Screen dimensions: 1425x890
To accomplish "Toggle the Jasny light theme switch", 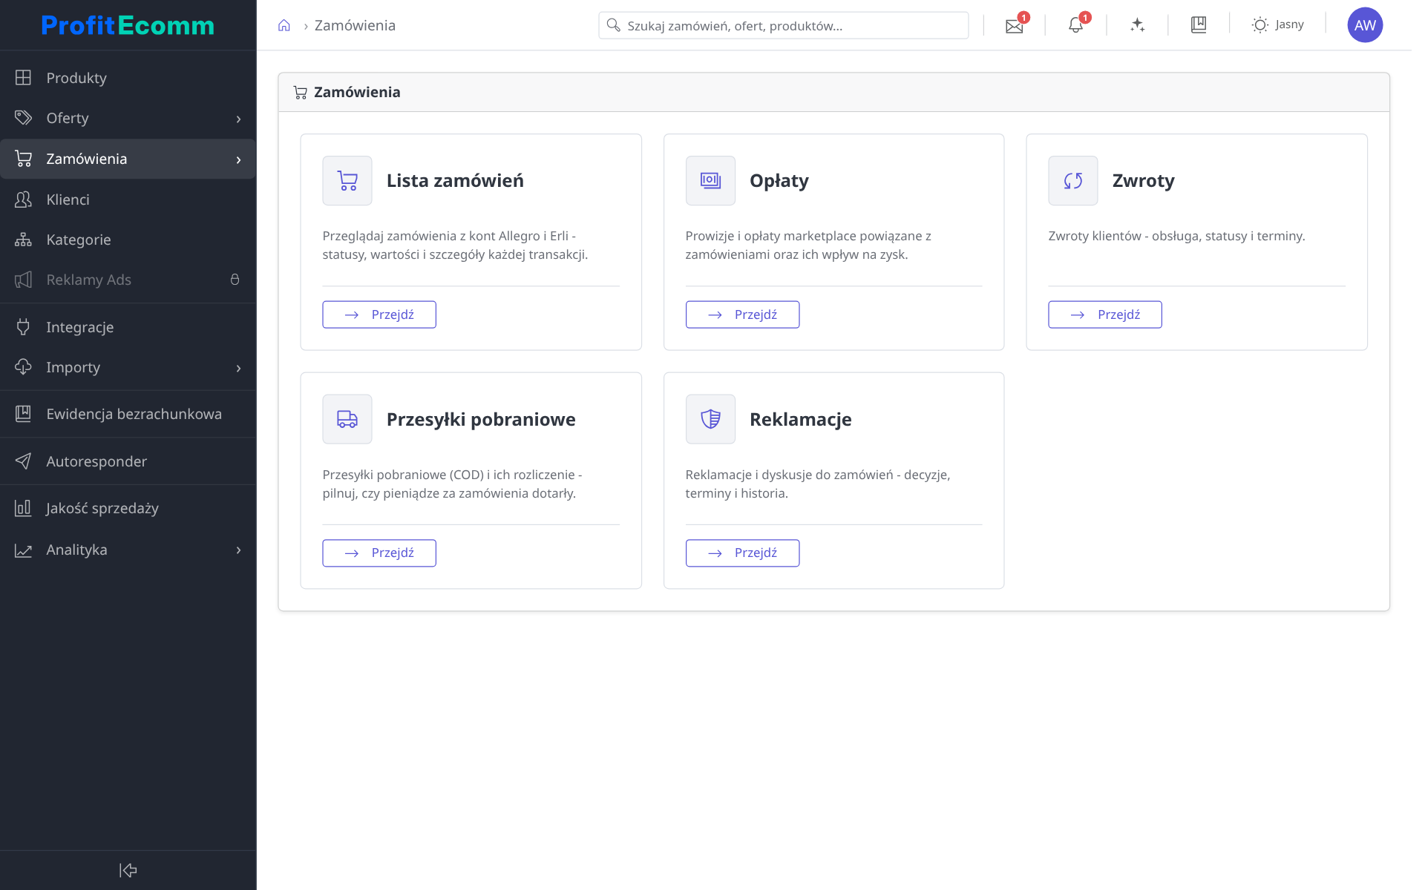I will (1277, 25).
